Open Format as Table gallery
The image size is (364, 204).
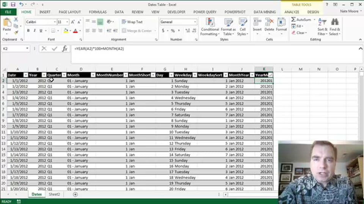pos(228,27)
